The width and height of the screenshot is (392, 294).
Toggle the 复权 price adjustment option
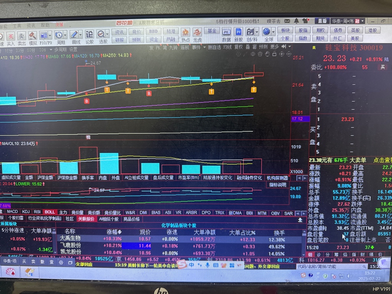pos(238,47)
